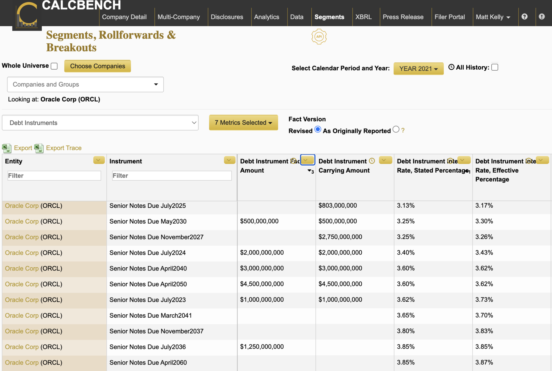Go to the Multi-Company tab

pos(178,17)
